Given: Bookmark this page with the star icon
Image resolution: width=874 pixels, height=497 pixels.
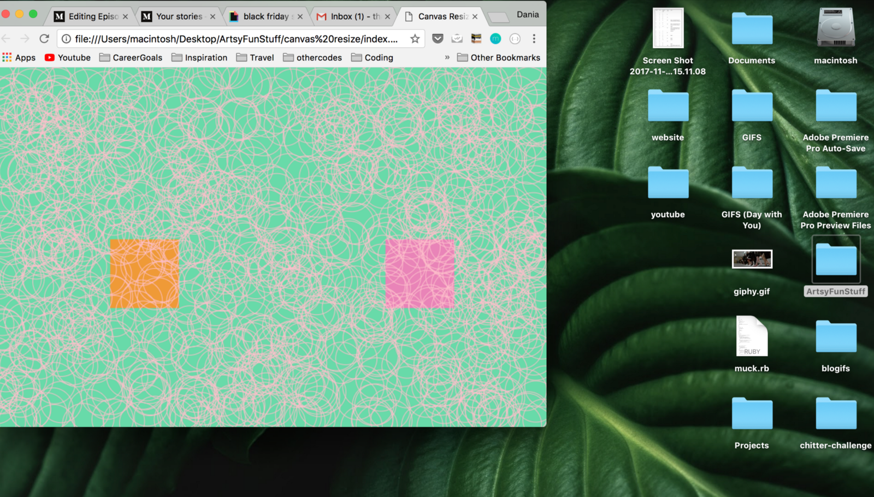Looking at the screenshot, I should coord(414,38).
